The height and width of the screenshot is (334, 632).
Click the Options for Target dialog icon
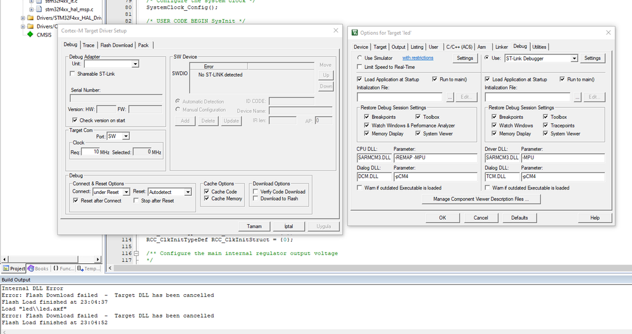[355, 33]
